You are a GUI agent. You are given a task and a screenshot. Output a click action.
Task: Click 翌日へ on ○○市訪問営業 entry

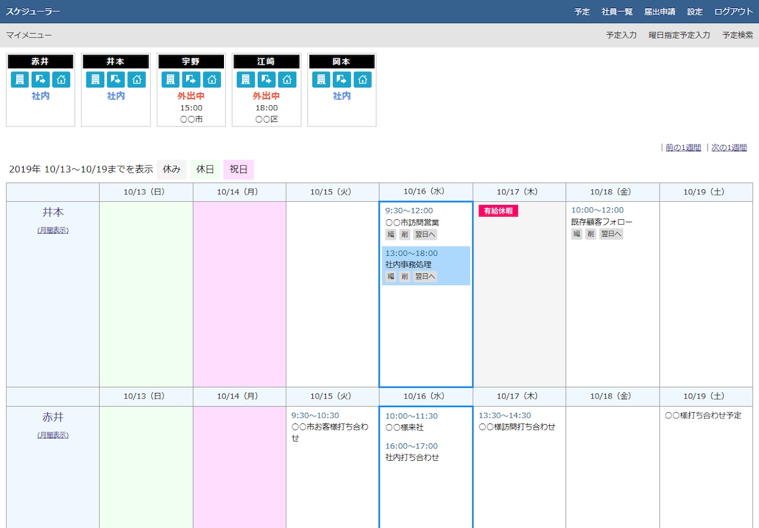425,234
